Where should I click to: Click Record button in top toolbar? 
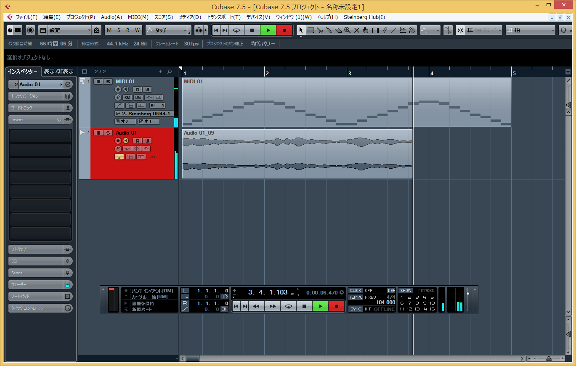(284, 30)
